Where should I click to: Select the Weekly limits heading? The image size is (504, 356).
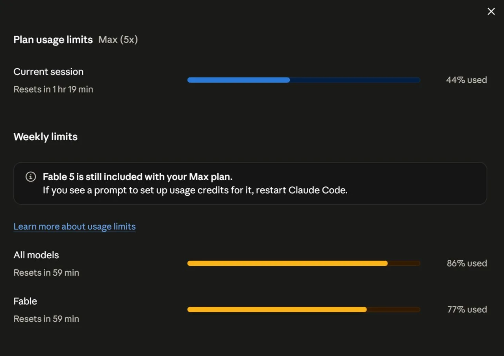(45, 137)
